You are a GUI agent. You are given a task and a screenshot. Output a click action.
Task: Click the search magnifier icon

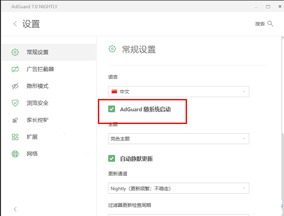pos(270,24)
